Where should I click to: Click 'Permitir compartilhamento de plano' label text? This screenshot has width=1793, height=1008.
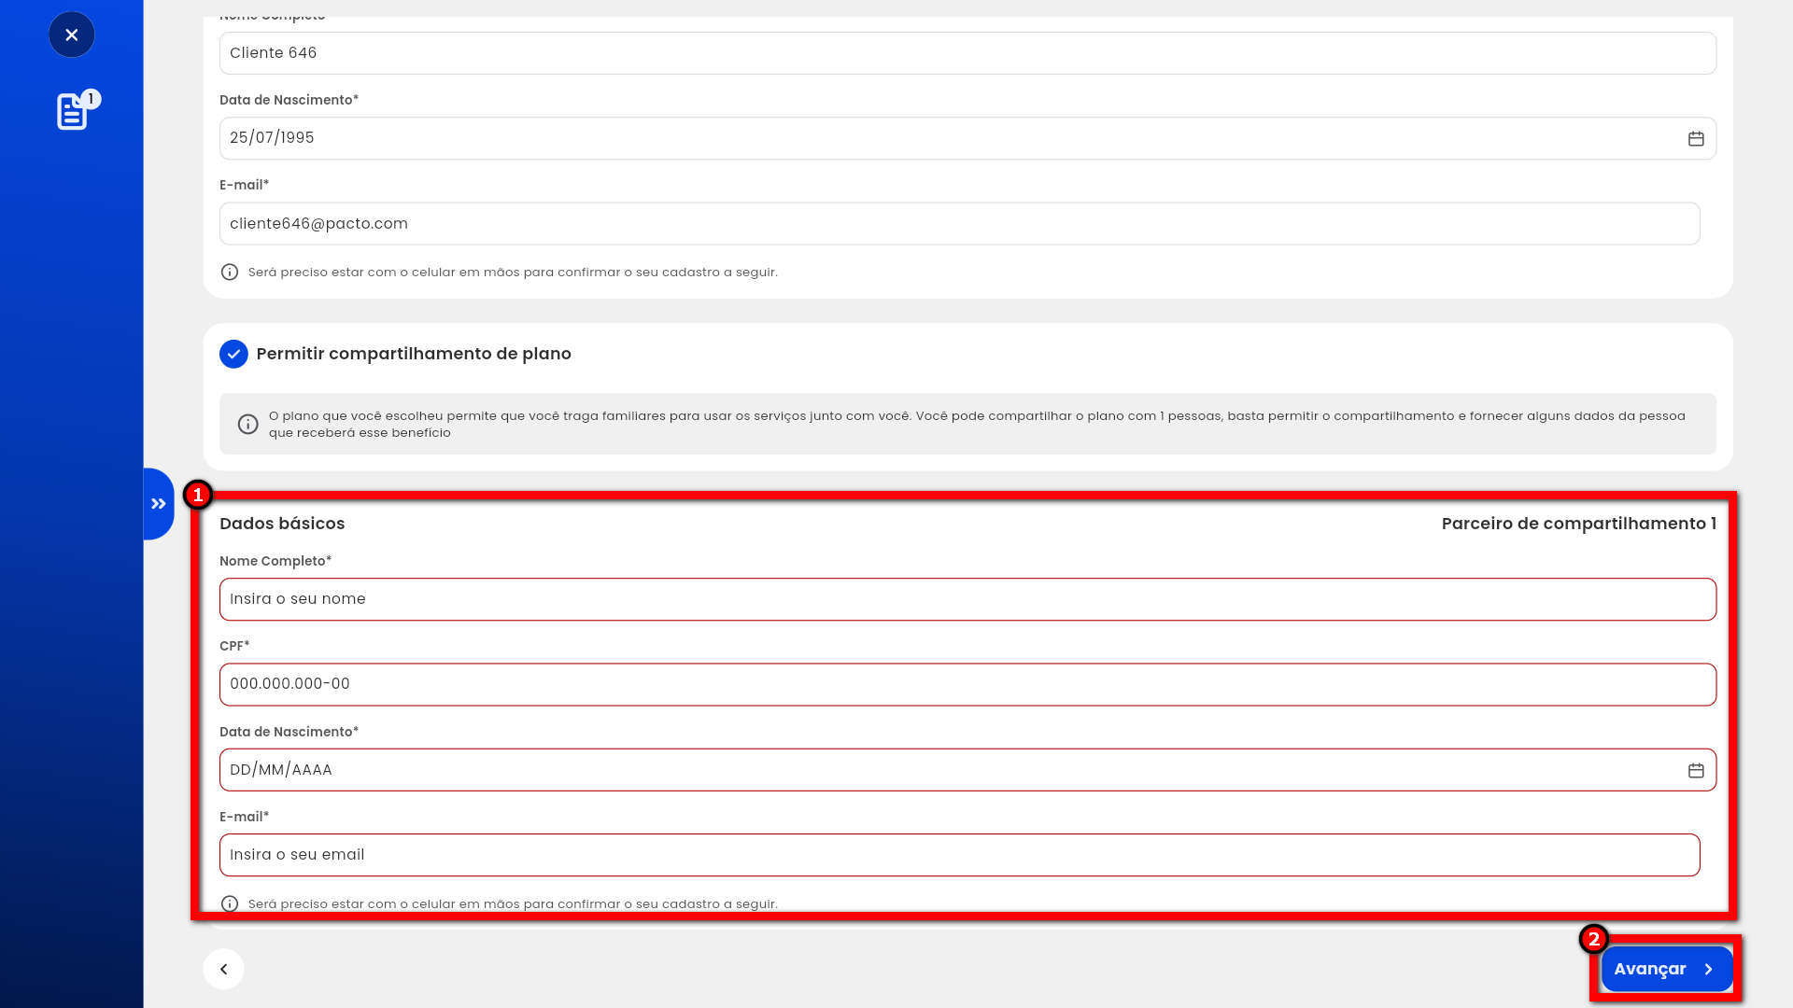(414, 354)
